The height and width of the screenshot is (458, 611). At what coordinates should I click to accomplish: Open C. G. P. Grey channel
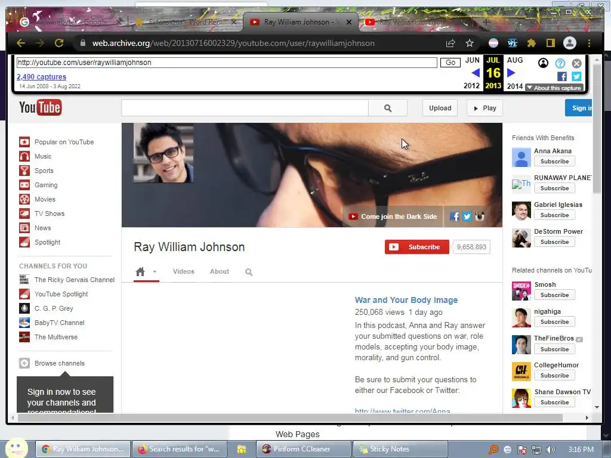[x=46, y=308]
